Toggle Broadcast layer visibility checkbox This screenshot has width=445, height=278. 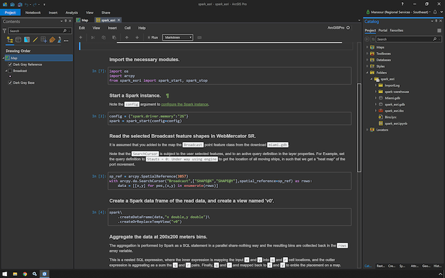click(10, 71)
